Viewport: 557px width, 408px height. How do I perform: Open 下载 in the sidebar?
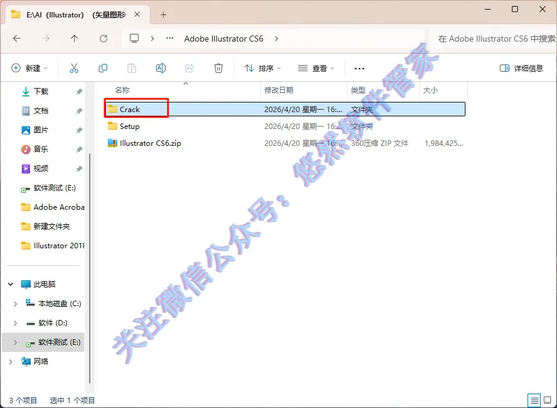pos(41,92)
